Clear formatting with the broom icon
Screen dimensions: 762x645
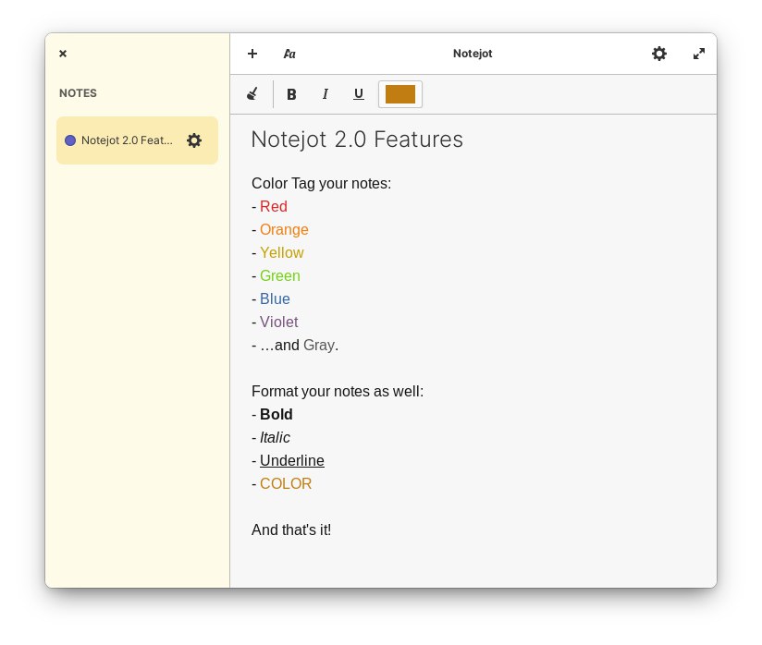(252, 93)
